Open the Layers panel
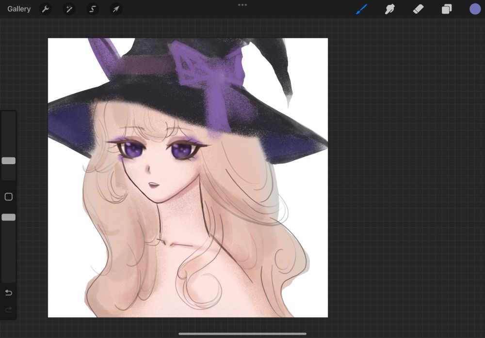485x338 pixels. pos(447,9)
